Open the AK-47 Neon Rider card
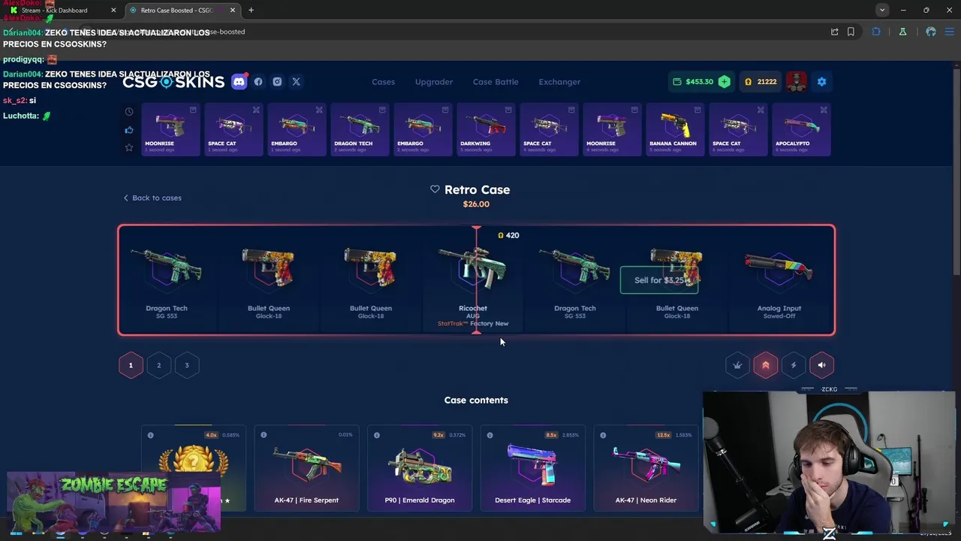961x541 pixels. tap(646, 469)
